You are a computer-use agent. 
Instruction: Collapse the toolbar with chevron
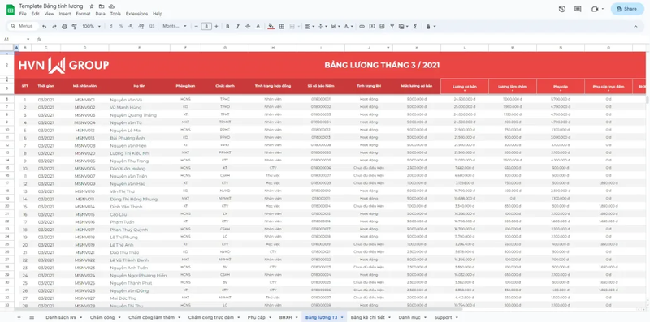635,27
